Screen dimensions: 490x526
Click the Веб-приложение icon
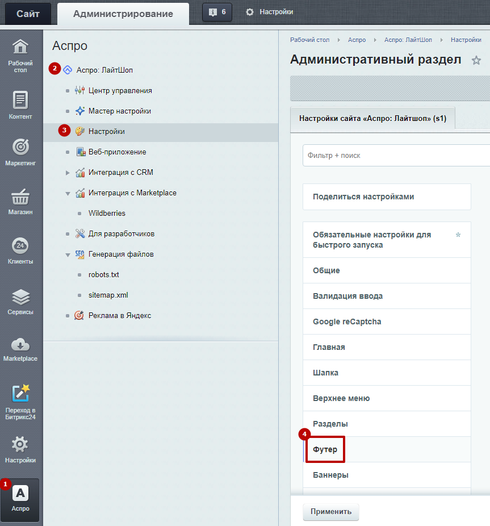81,152
